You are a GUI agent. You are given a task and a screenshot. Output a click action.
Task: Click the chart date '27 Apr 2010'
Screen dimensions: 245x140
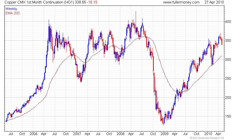pos(214,2)
